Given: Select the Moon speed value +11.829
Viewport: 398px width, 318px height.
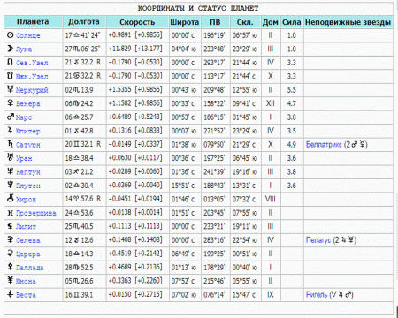Looking at the screenshot, I should pyautogui.click(x=119, y=49).
